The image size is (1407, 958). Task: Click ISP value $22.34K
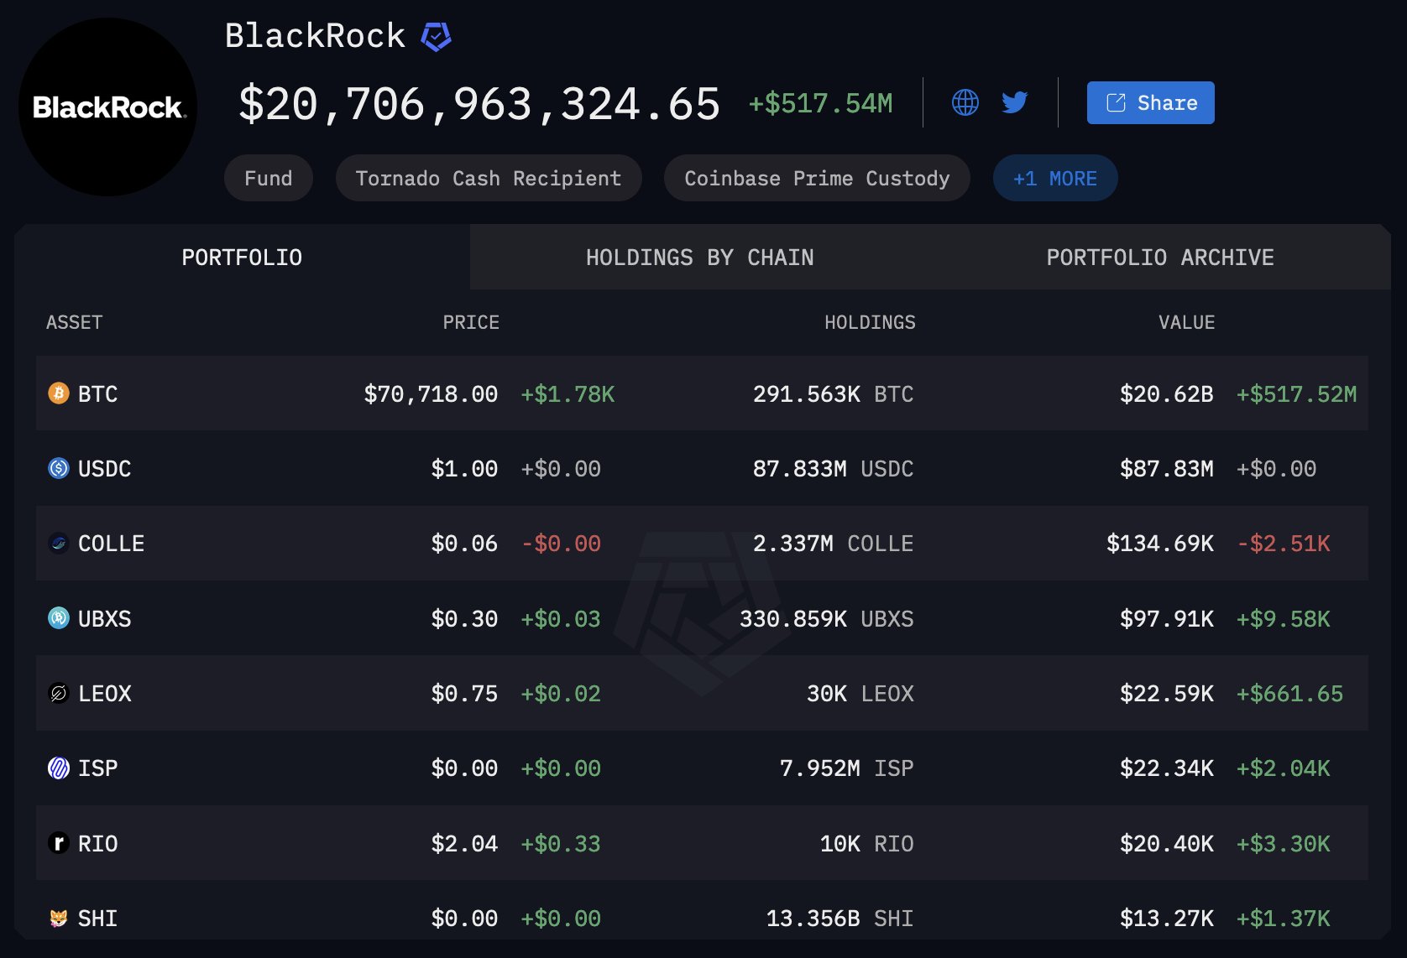tap(1166, 768)
